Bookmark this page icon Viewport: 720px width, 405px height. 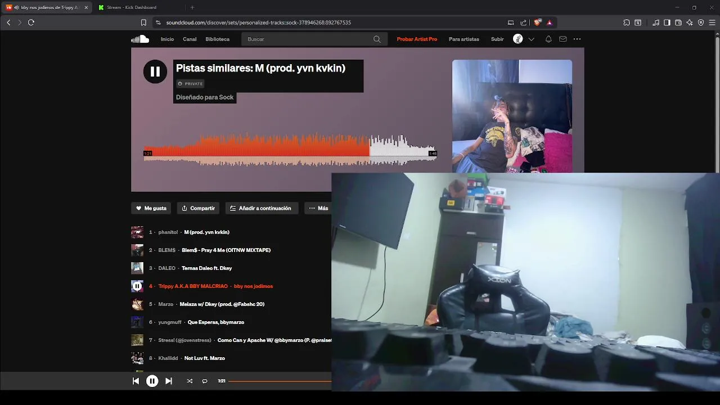pyautogui.click(x=143, y=22)
